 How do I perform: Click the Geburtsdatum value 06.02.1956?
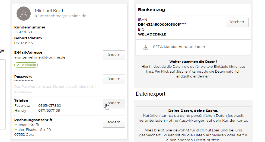pyautogui.click(x=23, y=43)
